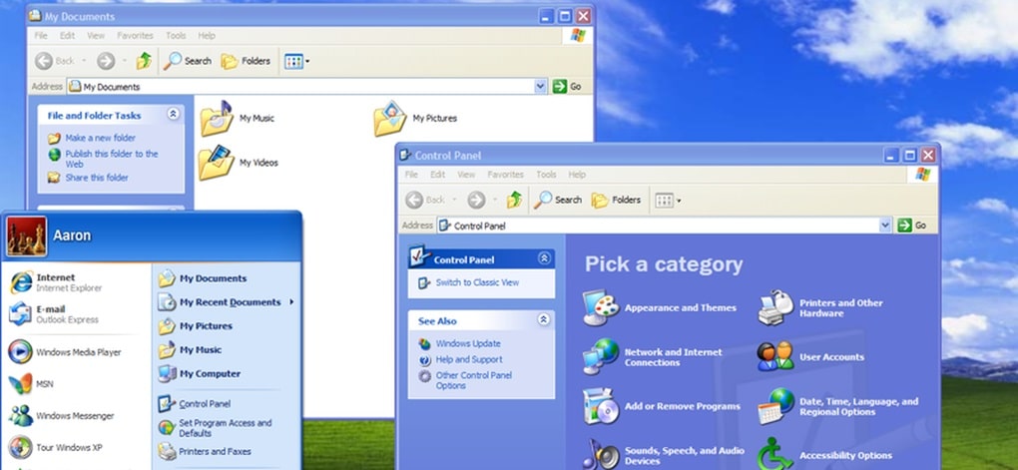Click Search in Control Panel toolbar
The image size is (1018, 470).
(x=558, y=200)
